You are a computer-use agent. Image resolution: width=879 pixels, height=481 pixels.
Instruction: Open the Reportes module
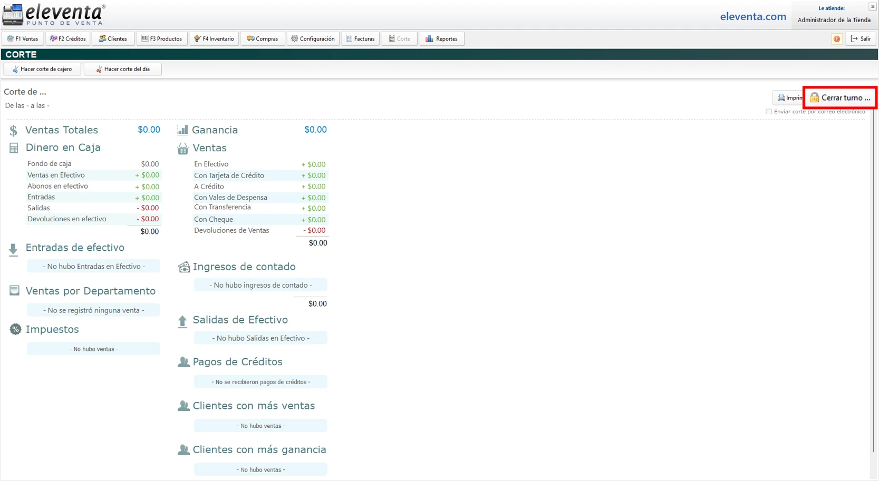[441, 39]
